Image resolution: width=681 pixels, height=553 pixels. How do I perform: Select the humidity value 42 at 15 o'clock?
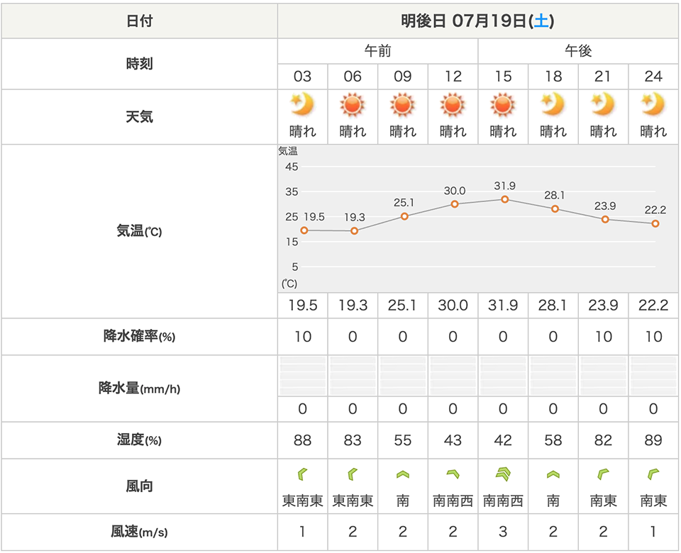pyautogui.click(x=503, y=440)
